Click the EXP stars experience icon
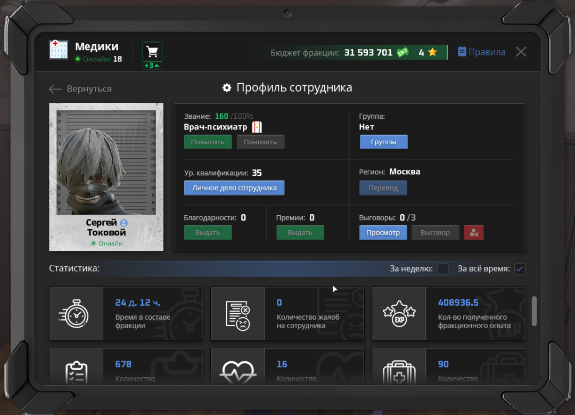This screenshot has height=415, width=575. tap(399, 313)
